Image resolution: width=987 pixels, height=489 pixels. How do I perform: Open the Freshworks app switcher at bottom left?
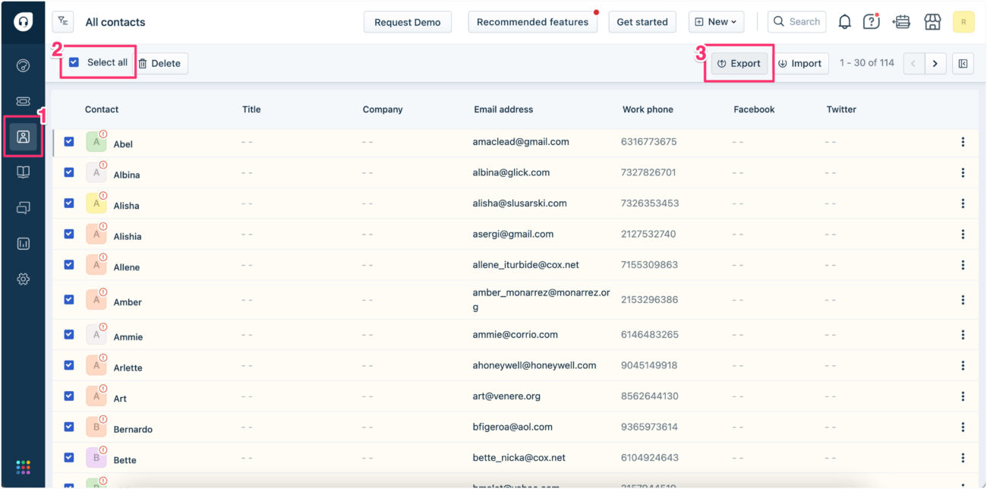click(x=23, y=467)
